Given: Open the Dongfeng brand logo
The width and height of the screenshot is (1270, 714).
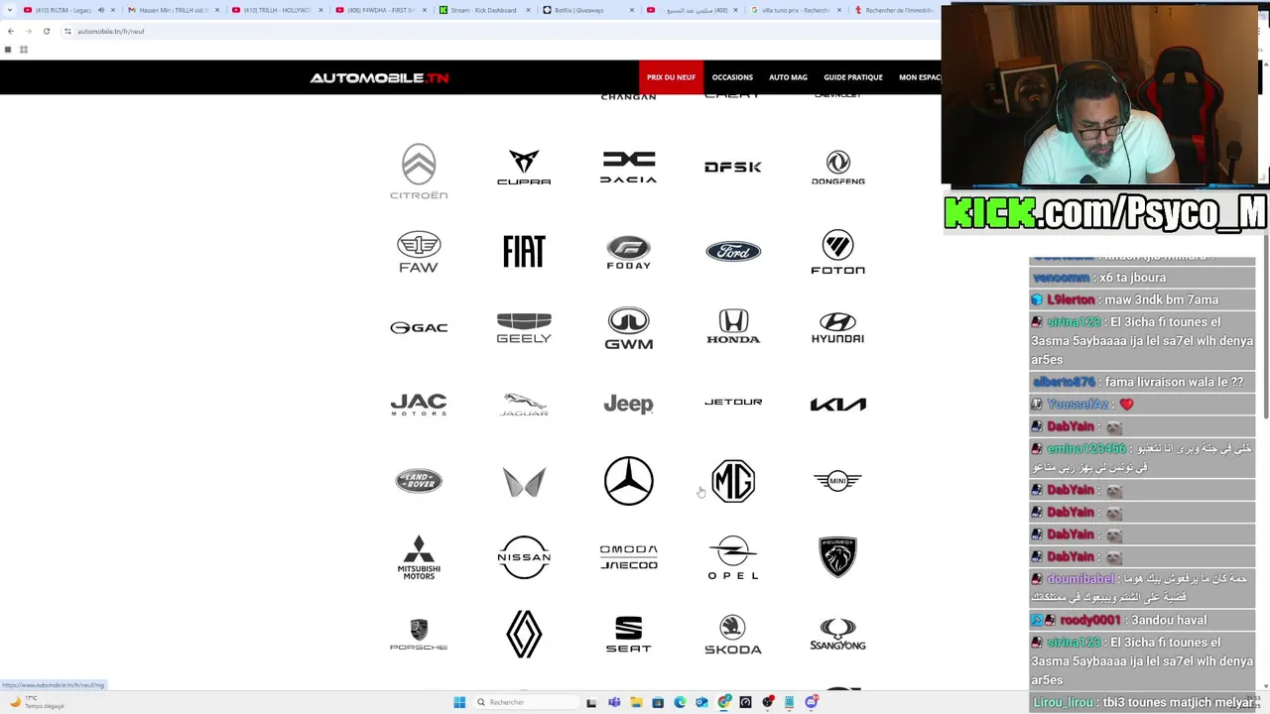Looking at the screenshot, I should [838, 168].
